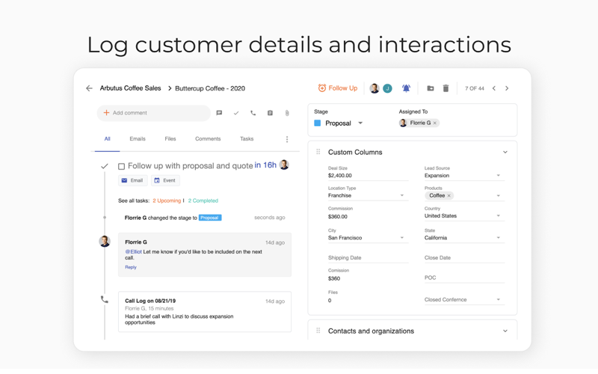This screenshot has height=374, width=598.
Task: Open the Tasks tab
Action: 247,139
